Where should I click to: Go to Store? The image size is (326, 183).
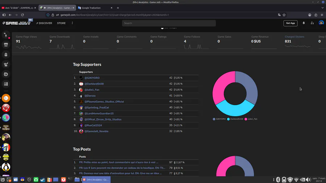[61, 23]
